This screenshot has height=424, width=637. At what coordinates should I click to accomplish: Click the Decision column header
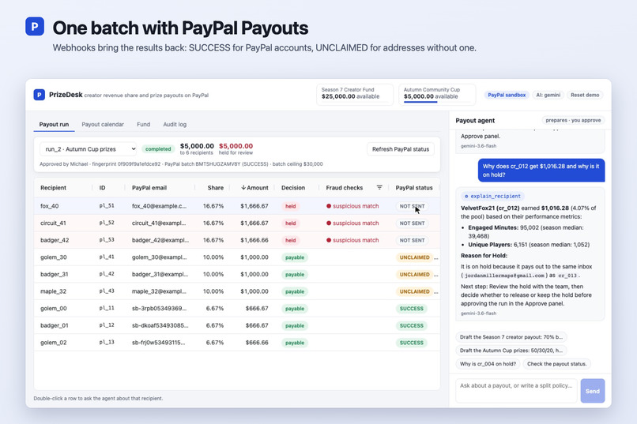(293, 187)
